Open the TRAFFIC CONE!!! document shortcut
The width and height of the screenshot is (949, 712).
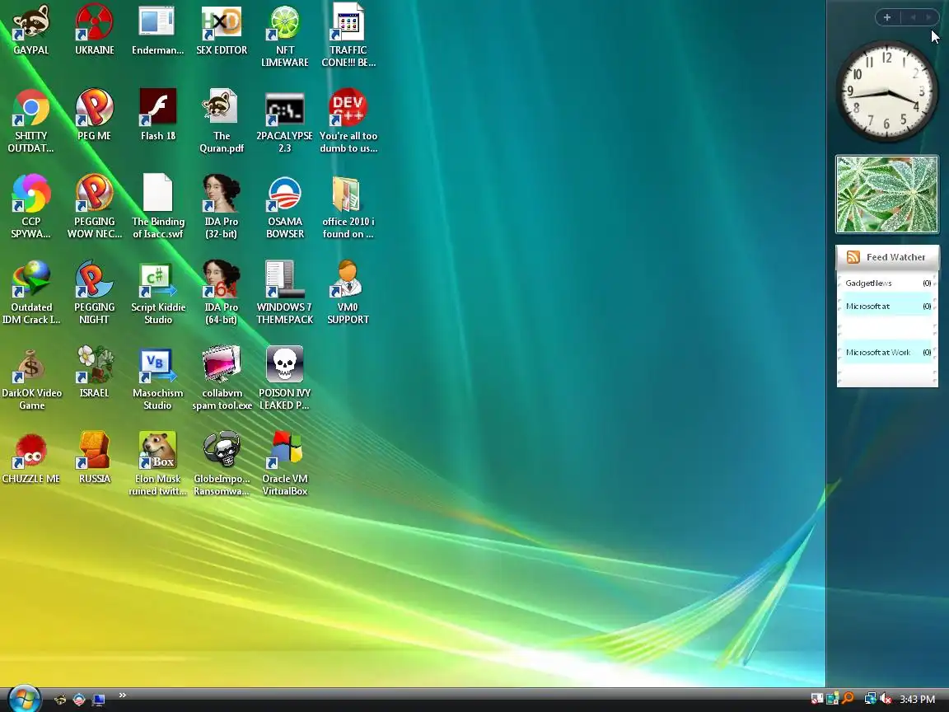click(348, 35)
